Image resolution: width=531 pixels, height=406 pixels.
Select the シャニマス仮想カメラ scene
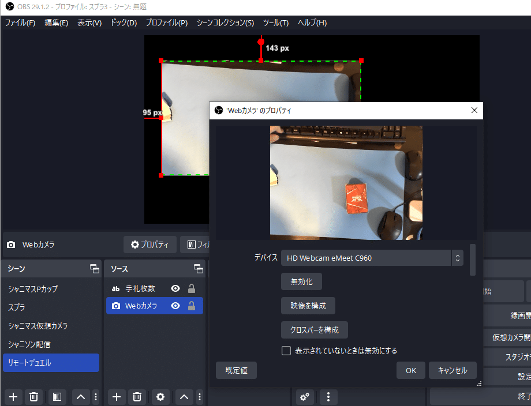pos(51,326)
